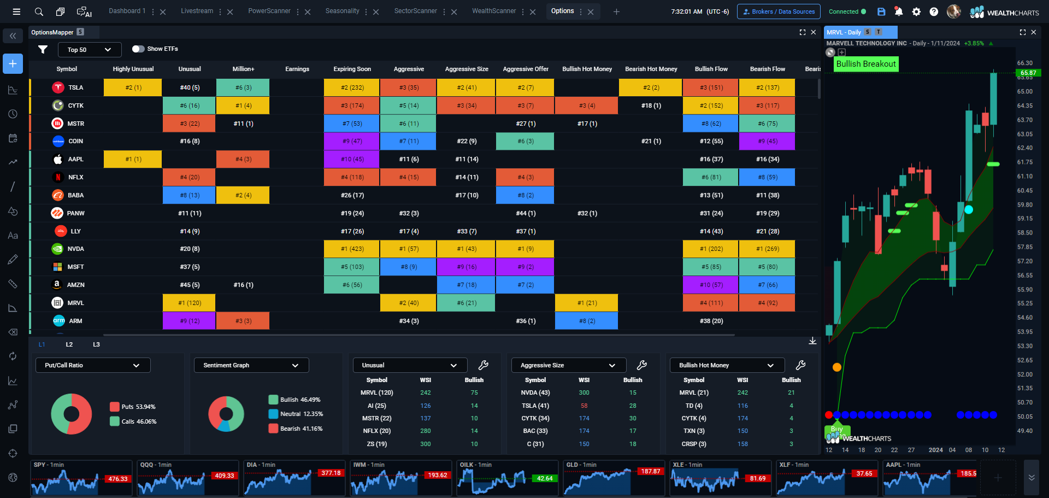Select the L3 tab
The width and height of the screenshot is (1049, 498).
96,344
